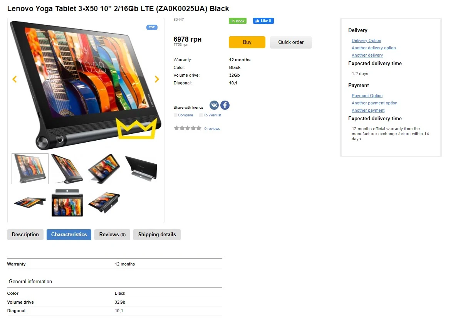453x321 pixels.
Task: Open the Shipping details tab
Action: 157,235
